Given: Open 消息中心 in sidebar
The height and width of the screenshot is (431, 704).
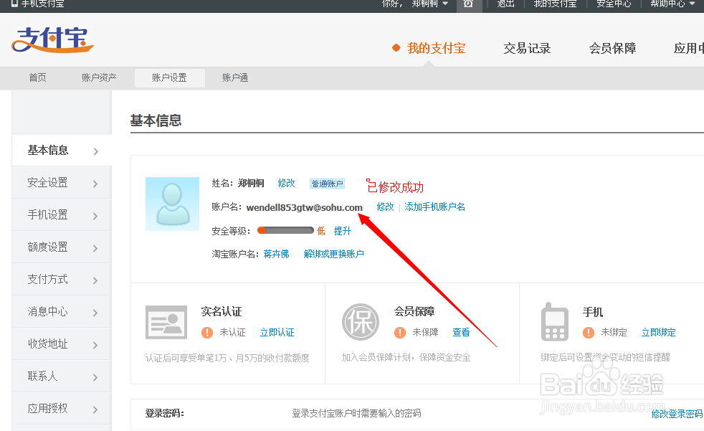Looking at the screenshot, I should tap(62, 311).
